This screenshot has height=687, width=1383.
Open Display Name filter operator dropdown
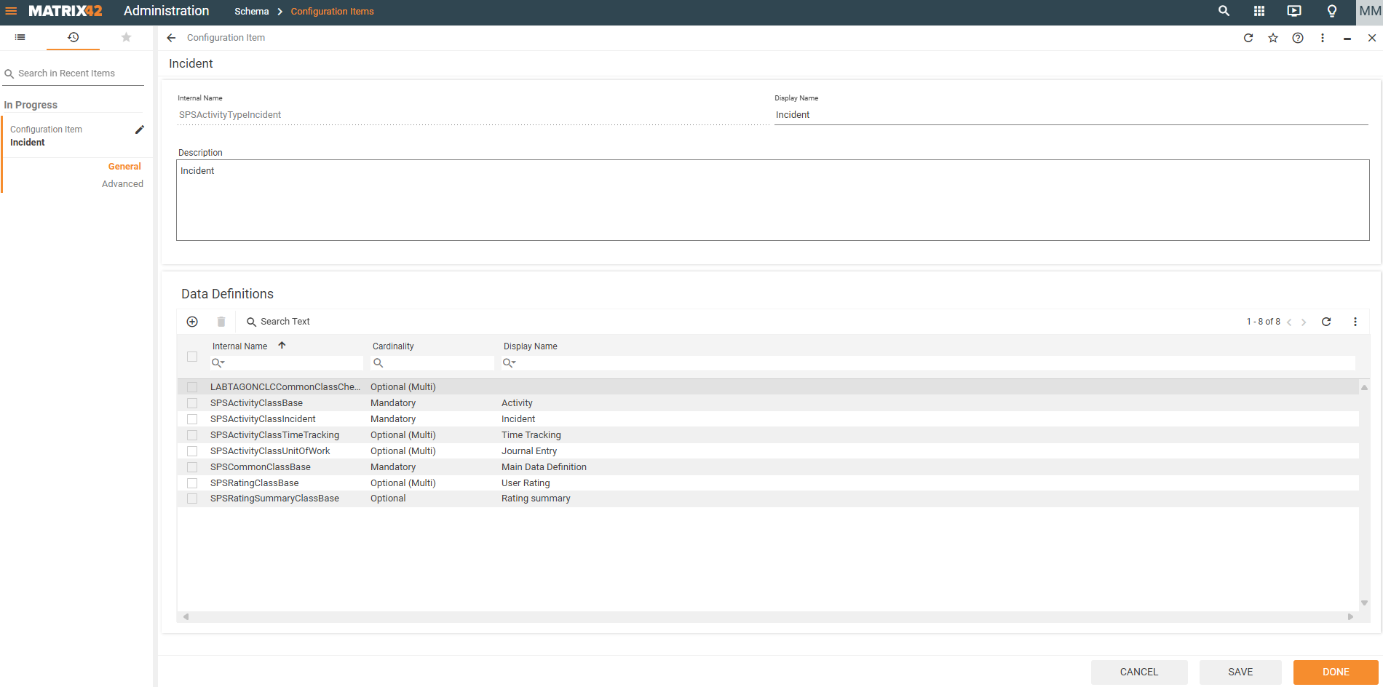pos(510,362)
